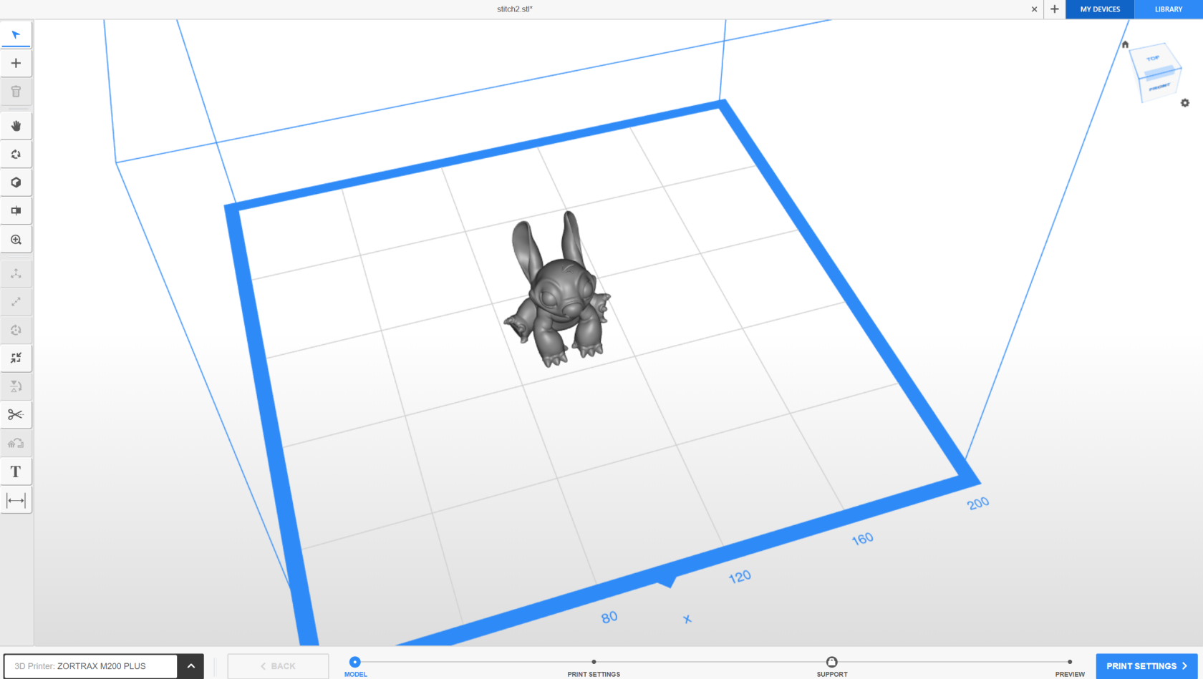The width and height of the screenshot is (1203, 679).
Task: Open a new tab with plus button
Action: (x=1054, y=9)
